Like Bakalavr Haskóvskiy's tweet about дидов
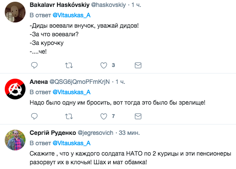 point(104,65)
